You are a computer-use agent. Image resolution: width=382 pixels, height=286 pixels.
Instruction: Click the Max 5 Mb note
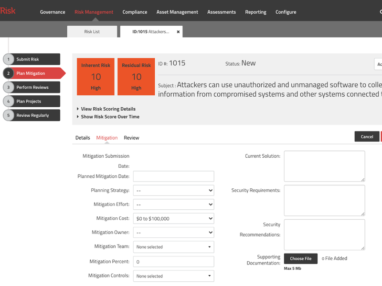(x=292, y=268)
